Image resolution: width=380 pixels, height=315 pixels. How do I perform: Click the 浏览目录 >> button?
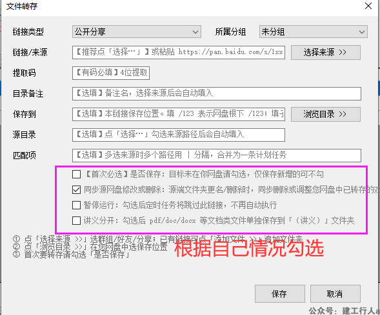[325, 114]
